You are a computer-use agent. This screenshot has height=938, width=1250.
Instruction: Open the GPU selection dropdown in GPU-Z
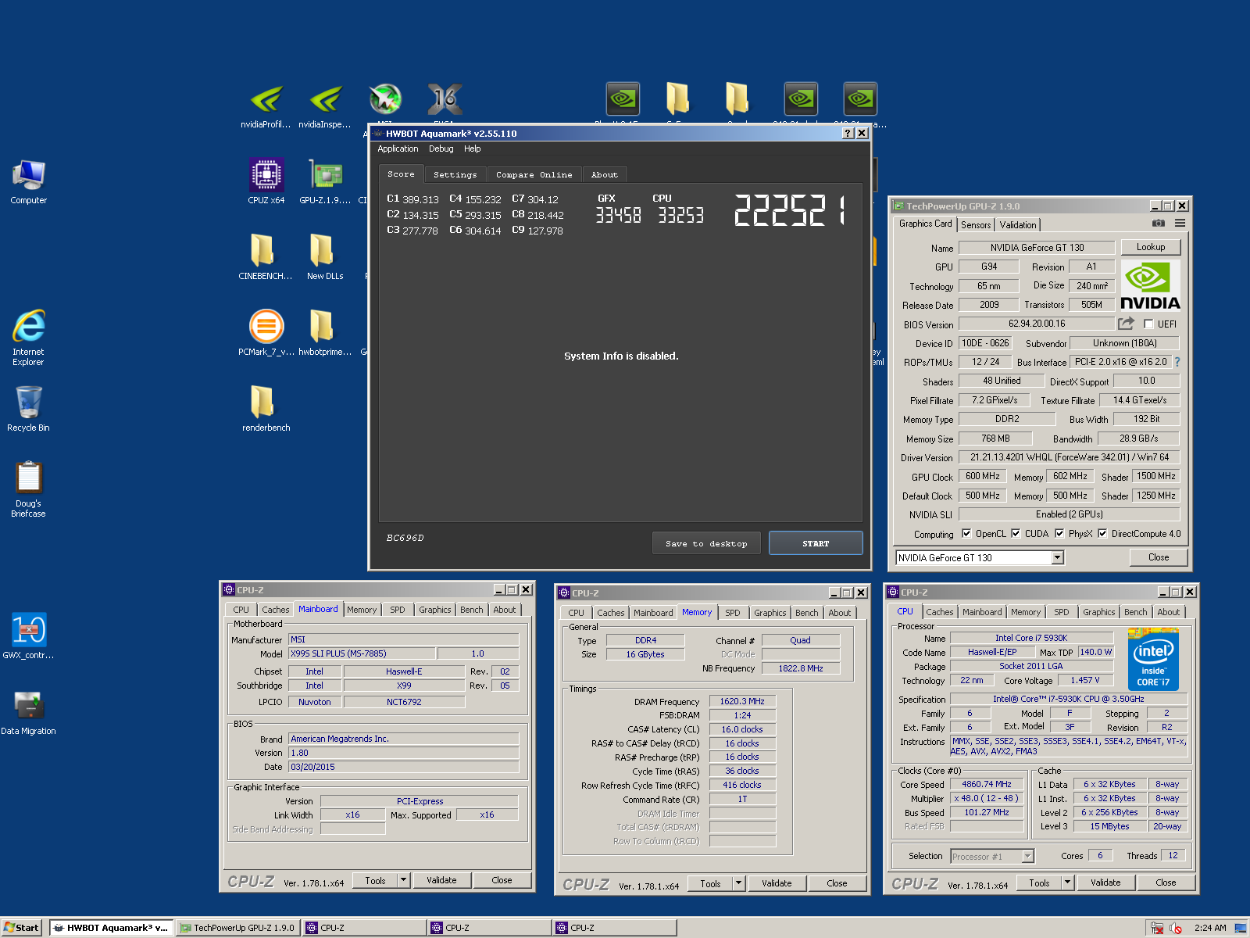tap(1057, 557)
